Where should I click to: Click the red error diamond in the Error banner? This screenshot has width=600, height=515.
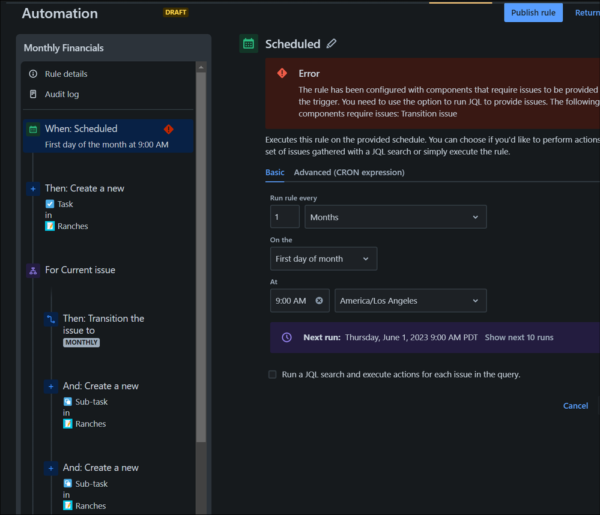pos(282,73)
